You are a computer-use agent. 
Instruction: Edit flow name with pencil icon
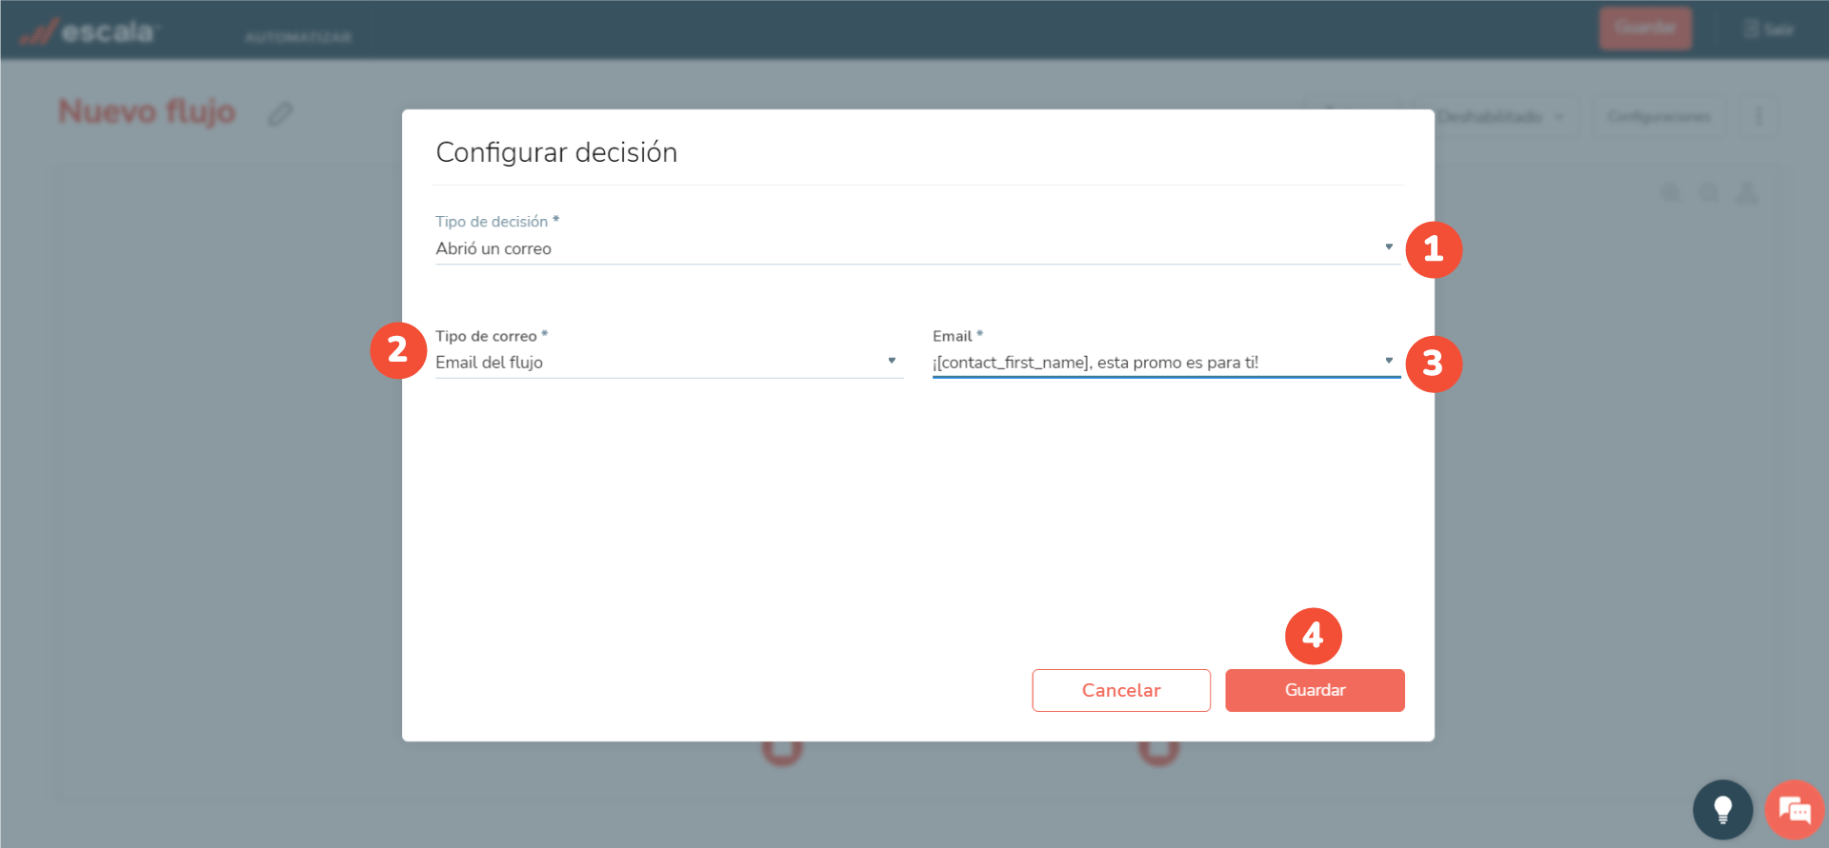[280, 114]
